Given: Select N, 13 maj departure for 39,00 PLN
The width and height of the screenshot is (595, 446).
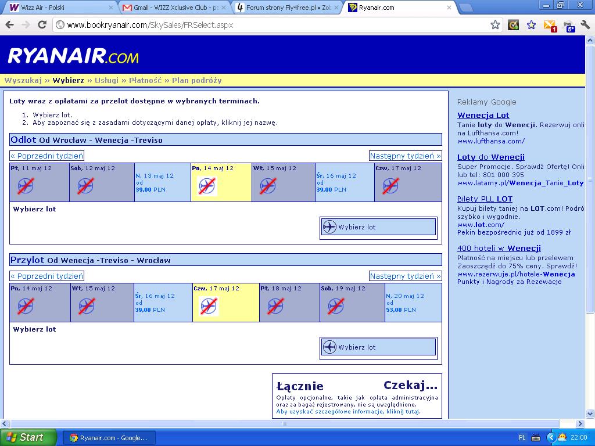Looking at the screenshot, I should 163,182.
